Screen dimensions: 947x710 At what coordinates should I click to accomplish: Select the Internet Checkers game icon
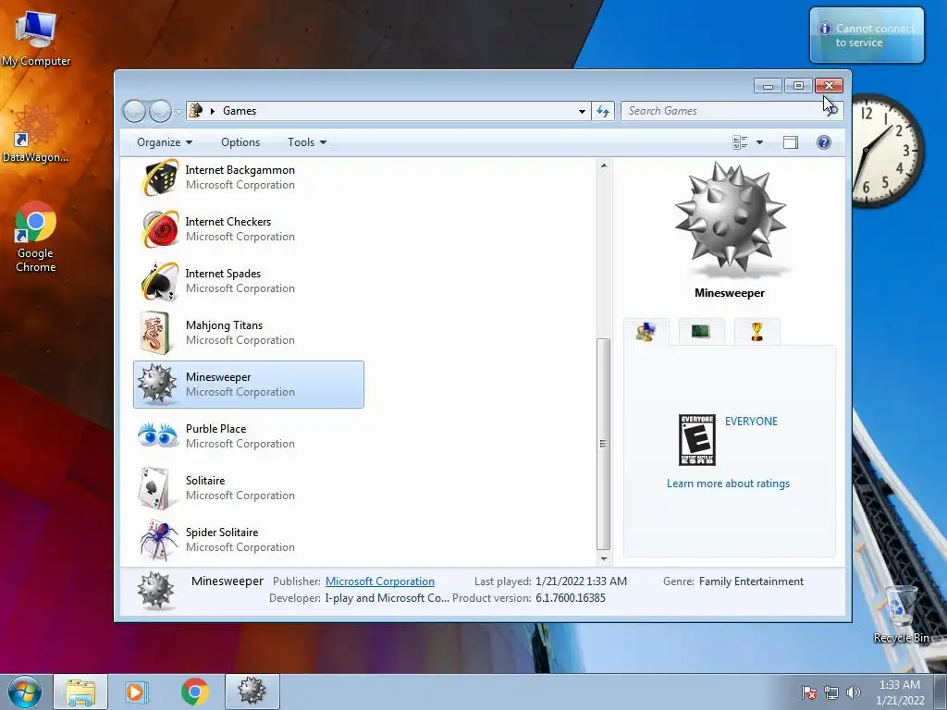click(x=160, y=229)
